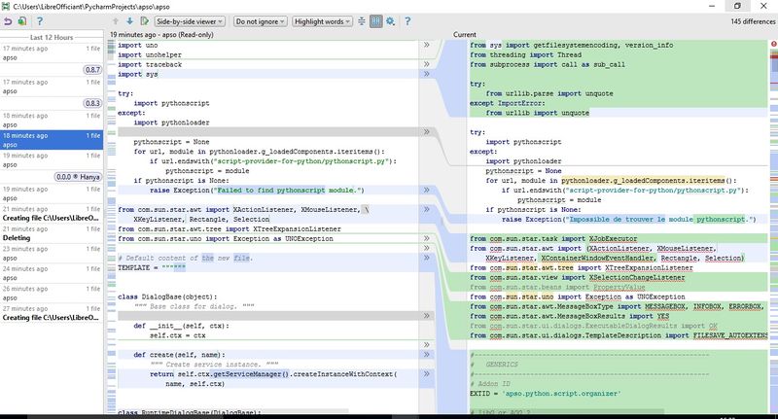The height and width of the screenshot is (419, 778).
Task: Select the 24 minutes ago revision
Action: coord(52,273)
